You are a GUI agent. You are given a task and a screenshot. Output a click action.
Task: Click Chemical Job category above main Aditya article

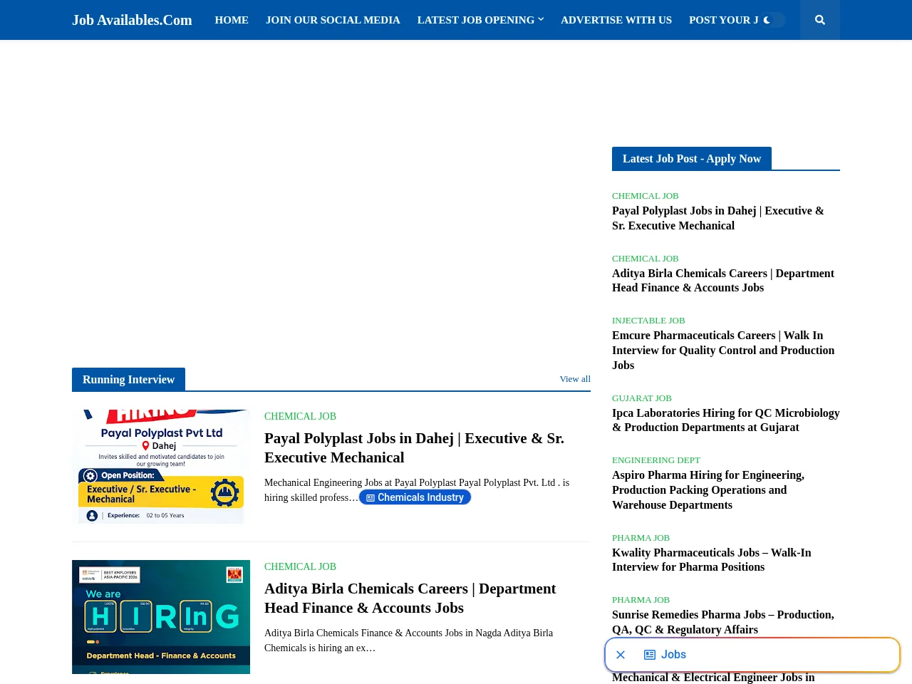pyautogui.click(x=300, y=566)
